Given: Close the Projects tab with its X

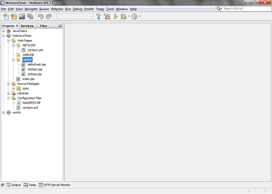Looking at the screenshot, I should (17, 26).
